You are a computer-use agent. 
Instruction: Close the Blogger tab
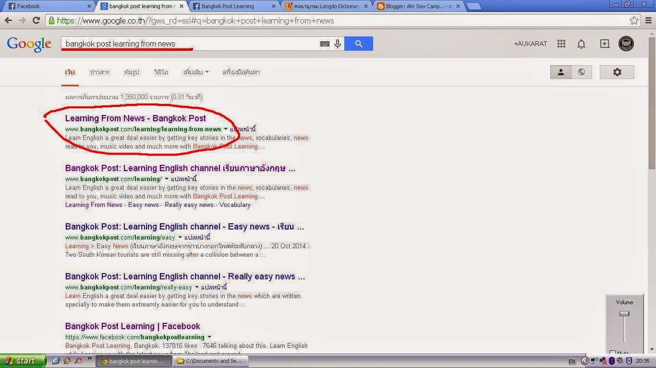coord(458,6)
